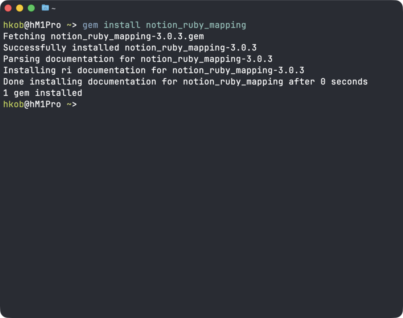Click the Installing ri documentation line
Image resolution: width=403 pixels, height=318 pixels.
[153, 70]
